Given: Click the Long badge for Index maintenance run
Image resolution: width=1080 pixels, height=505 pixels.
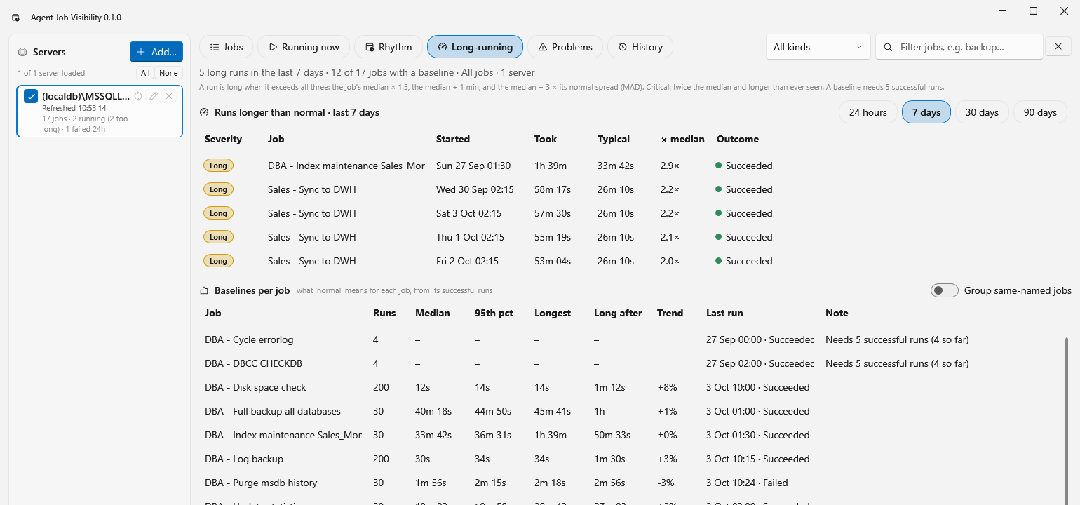Looking at the screenshot, I should click(218, 166).
